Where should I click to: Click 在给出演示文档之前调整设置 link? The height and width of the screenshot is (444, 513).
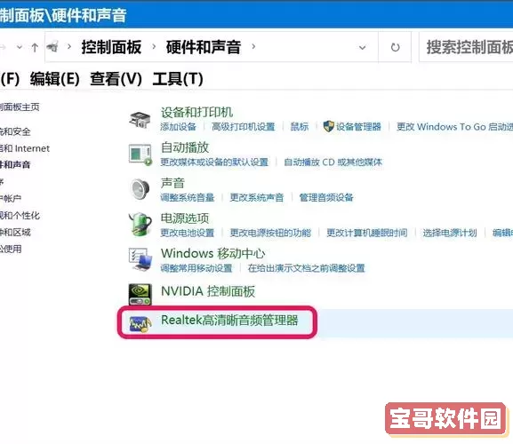point(306,268)
